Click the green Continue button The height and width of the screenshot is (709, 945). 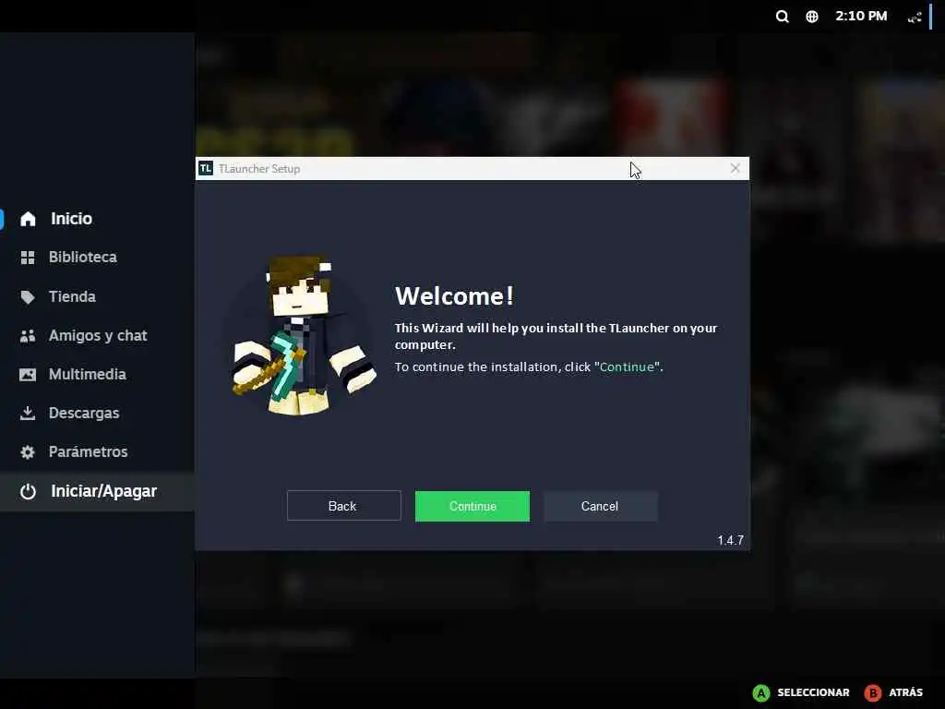click(x=472, y=506)
